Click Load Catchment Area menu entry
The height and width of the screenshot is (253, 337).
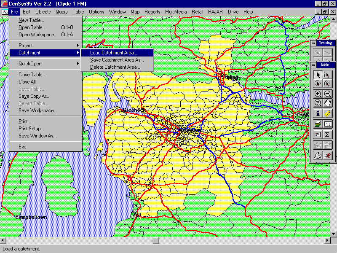113,53
